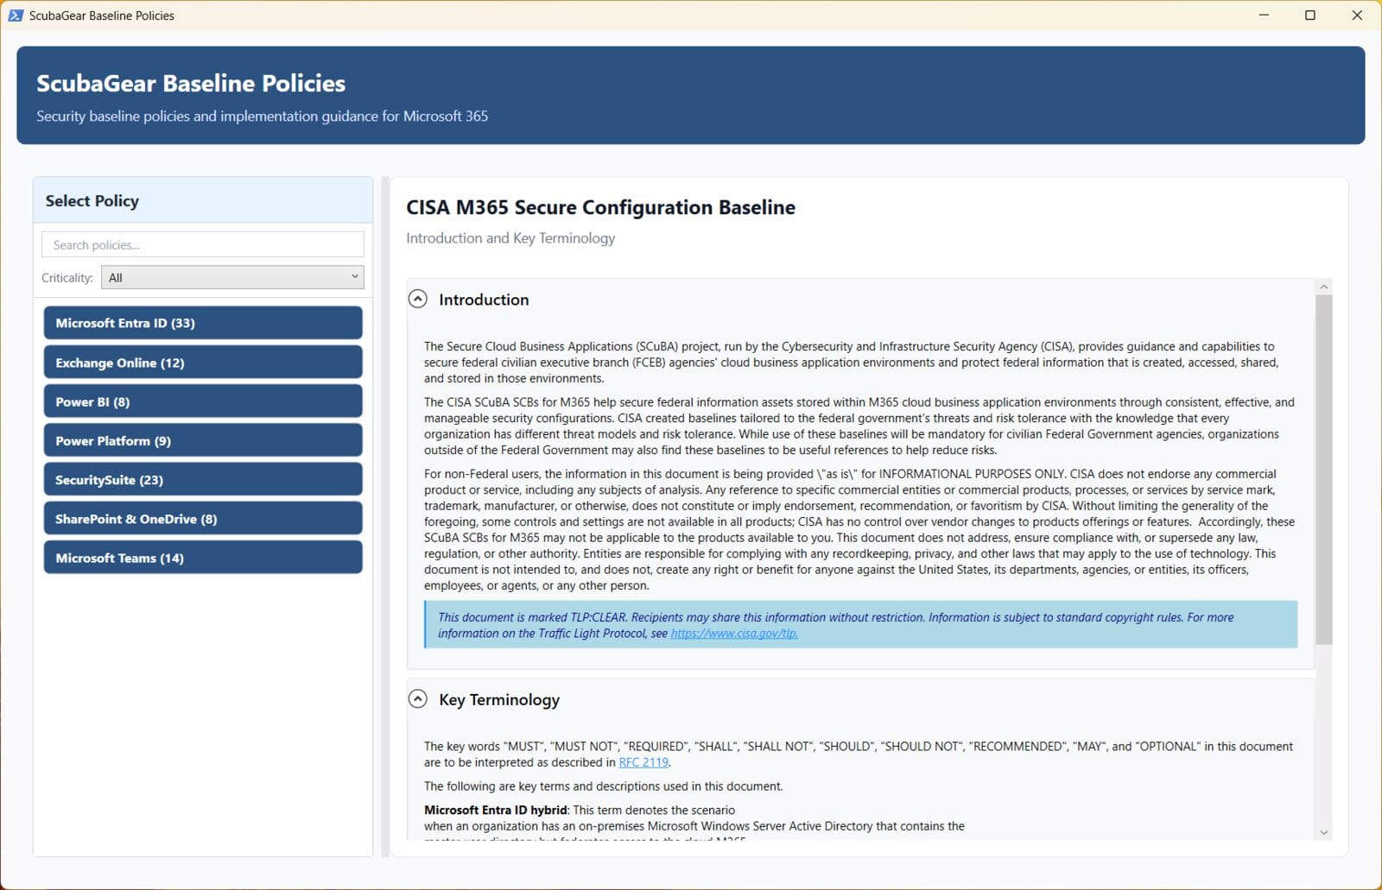Open Power Platform (9) policy group
This screenshot has height=890, width=1382.
[x=203, y=440]
